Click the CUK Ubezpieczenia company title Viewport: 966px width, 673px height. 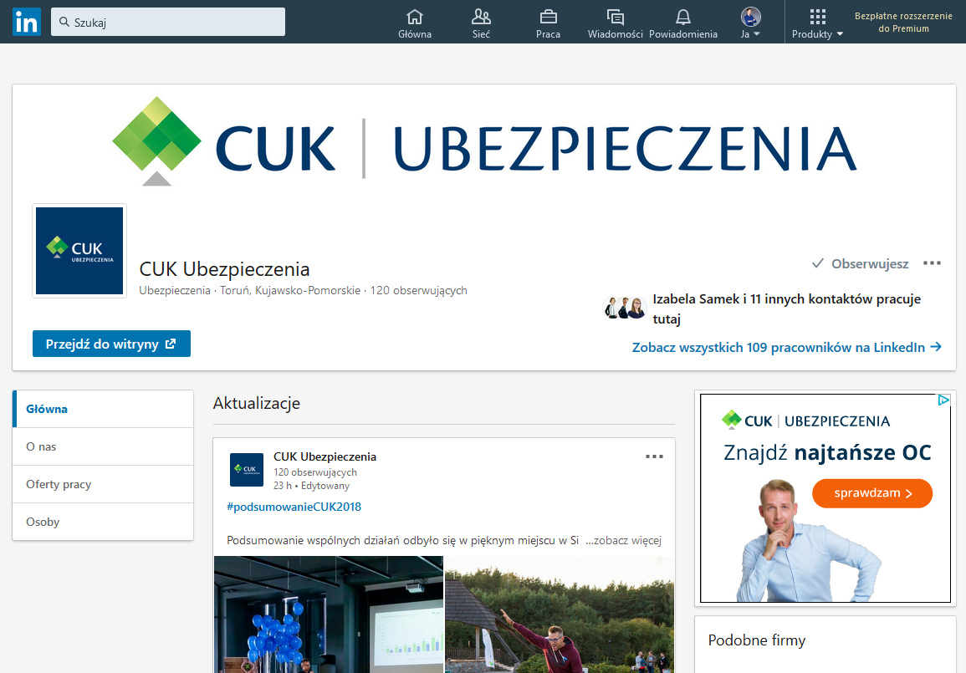pyautogui.click(x=224, y=269)
